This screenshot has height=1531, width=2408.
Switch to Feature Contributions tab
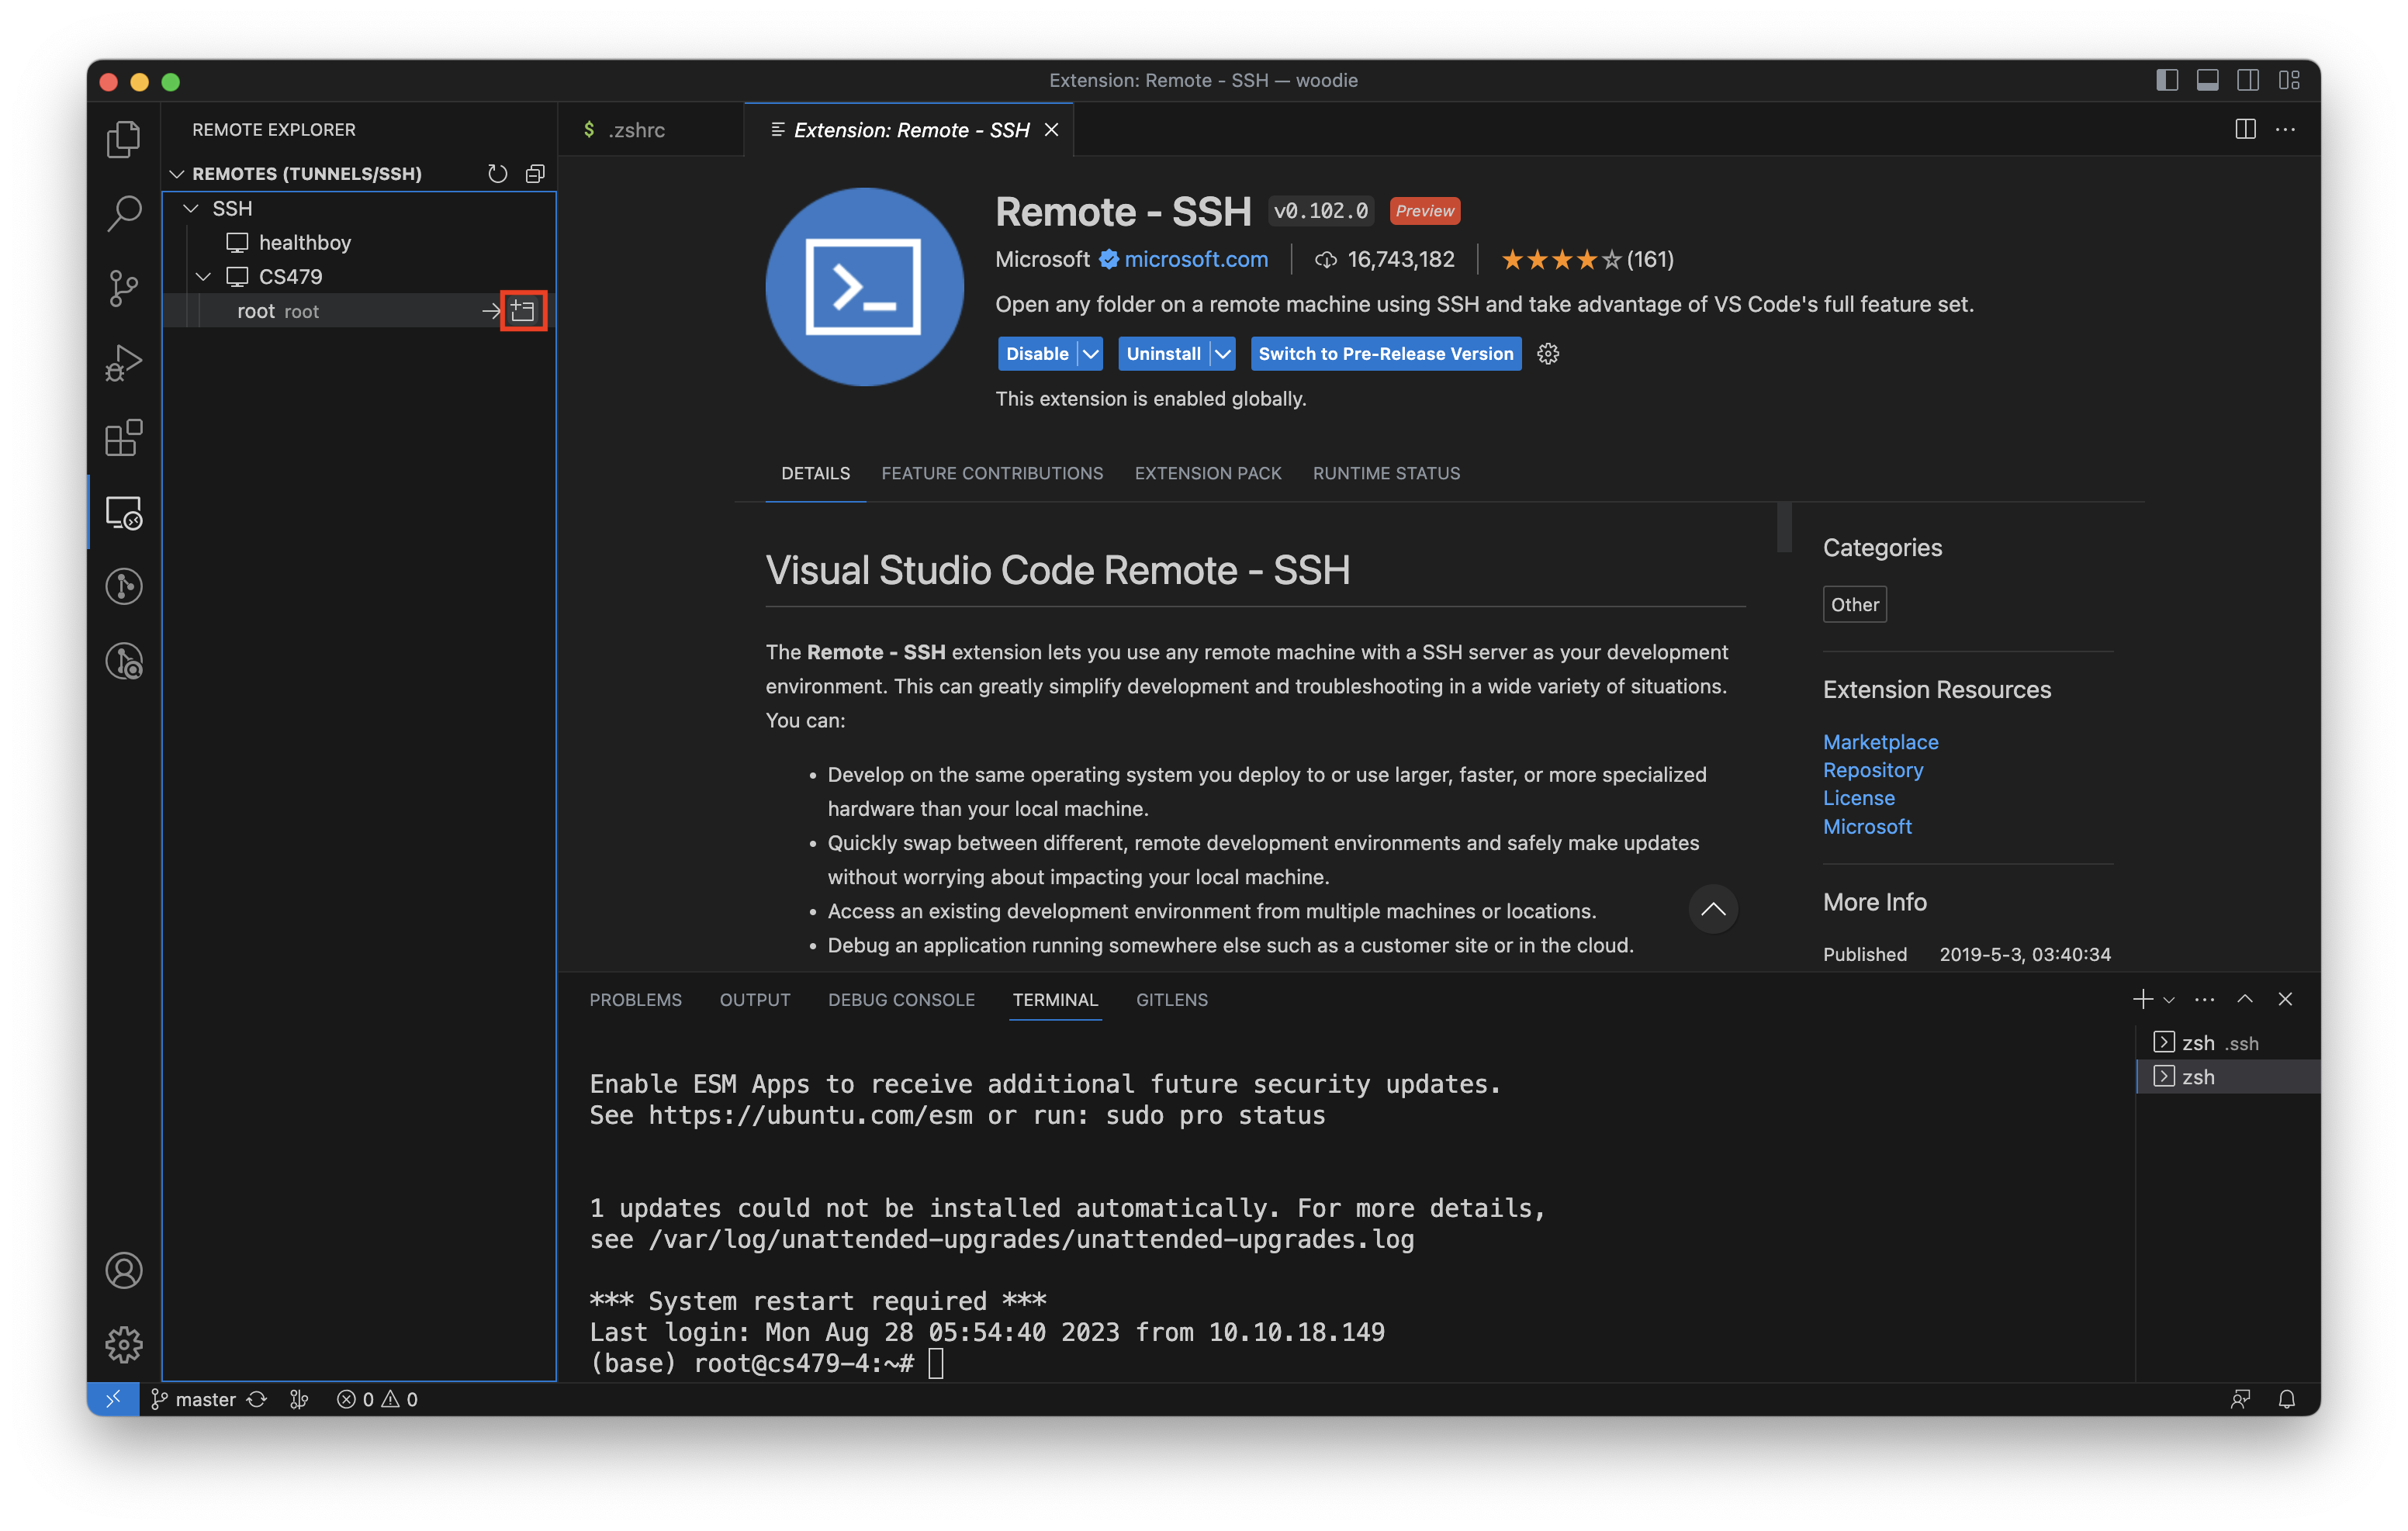tap(991, 473)
